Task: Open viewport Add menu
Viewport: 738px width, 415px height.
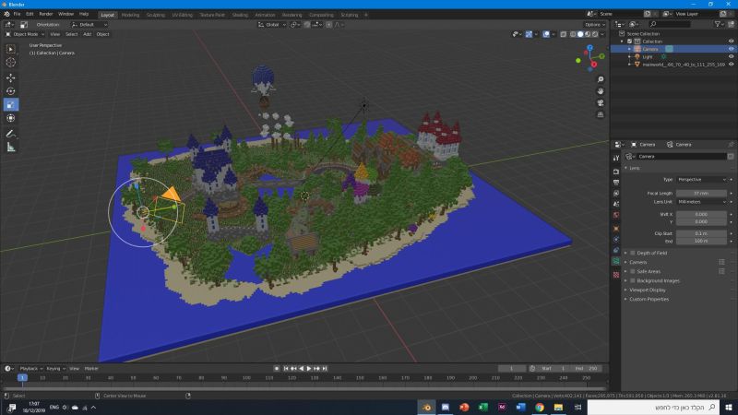Action: point(87,34)
